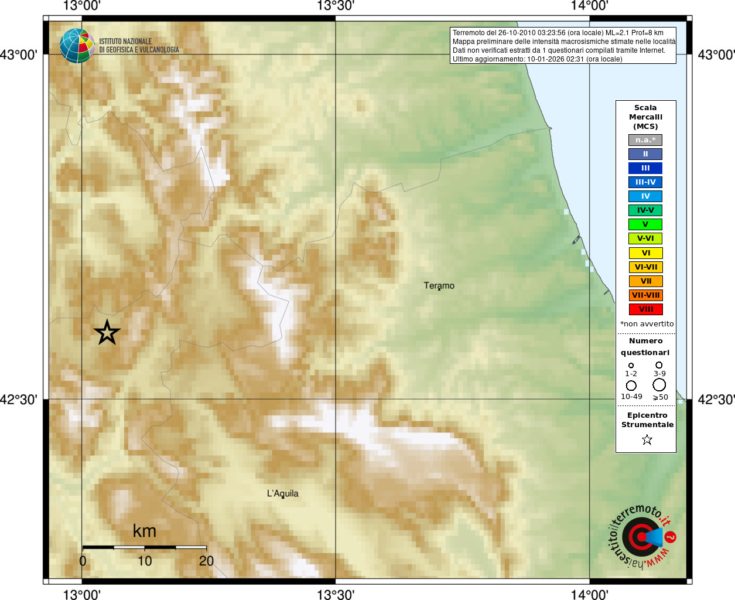Click the VII-VIII intensity legend swatch
This screenshot has width=735, height=600.
pyautogui.click(x=646, y=295)
